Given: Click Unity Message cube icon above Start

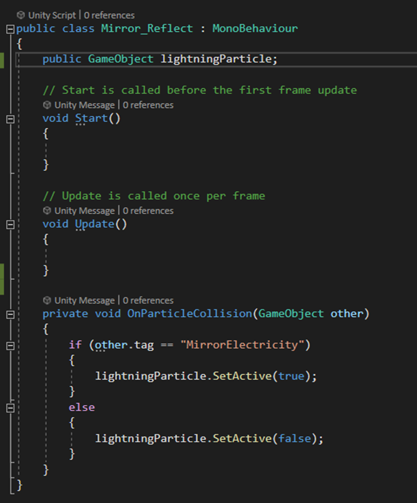Looking at the screenshot, I should click(x=47, y=105).
